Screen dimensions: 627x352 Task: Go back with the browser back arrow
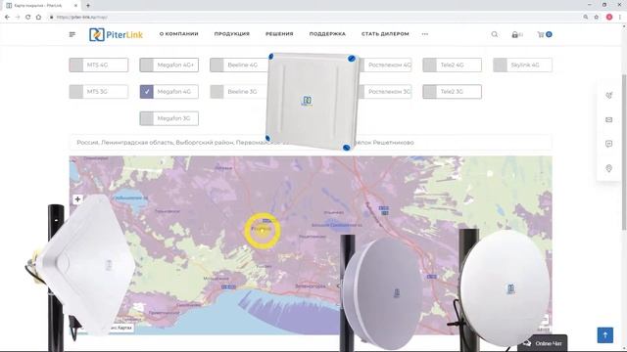7,18
